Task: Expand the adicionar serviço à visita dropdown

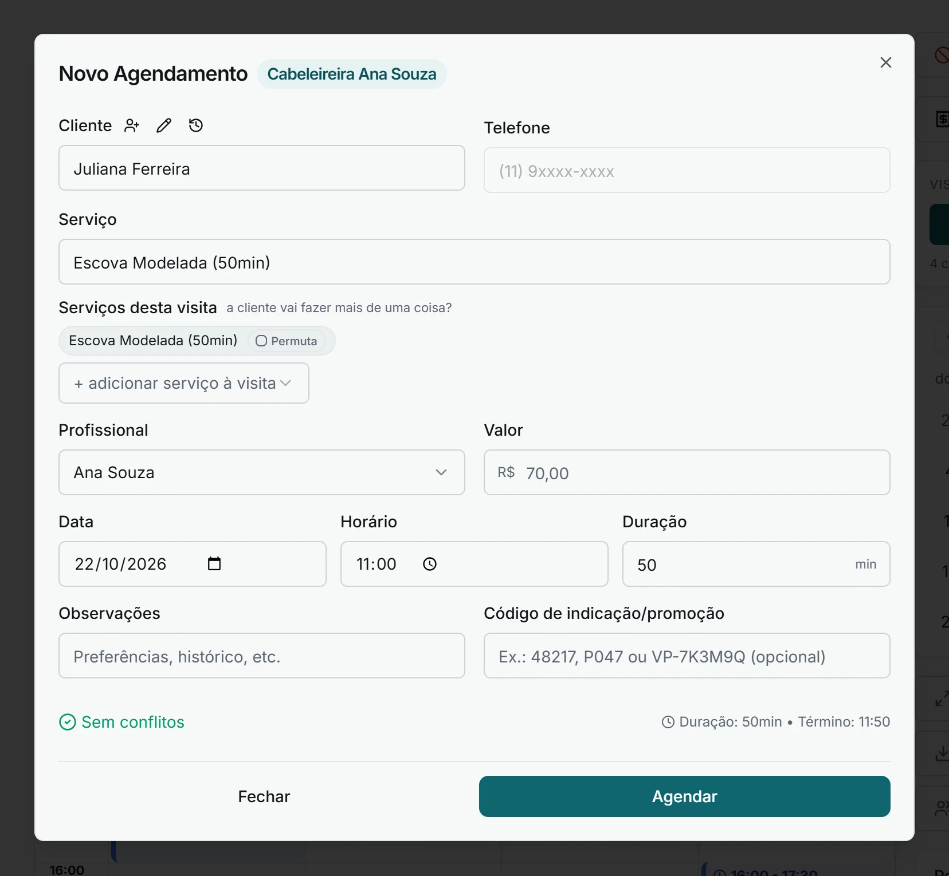Action: [184, 383]
